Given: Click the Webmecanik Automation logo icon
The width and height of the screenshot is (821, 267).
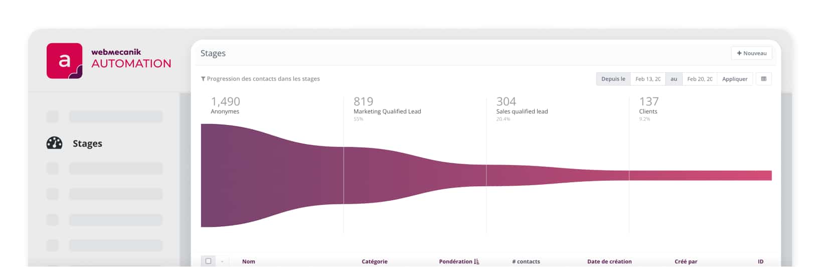Looking at the screenshot, I should 64,61.
